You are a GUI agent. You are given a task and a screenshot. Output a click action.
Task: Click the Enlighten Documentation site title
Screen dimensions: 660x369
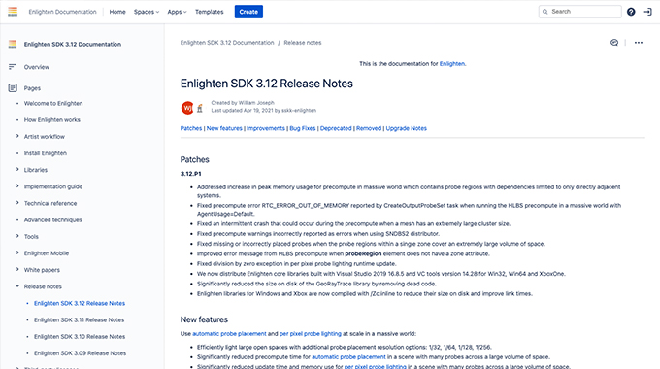62,12
